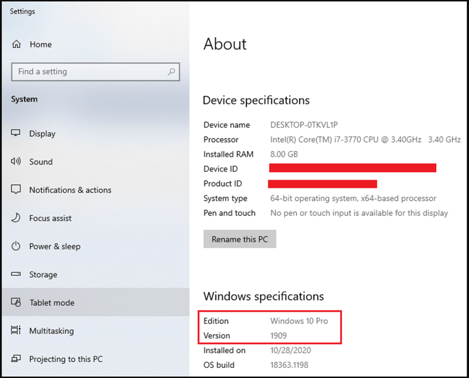Viewport: 469px width, 378px height.
Task: Click the Projecting to this PC icon
Action: pos(16,358)
